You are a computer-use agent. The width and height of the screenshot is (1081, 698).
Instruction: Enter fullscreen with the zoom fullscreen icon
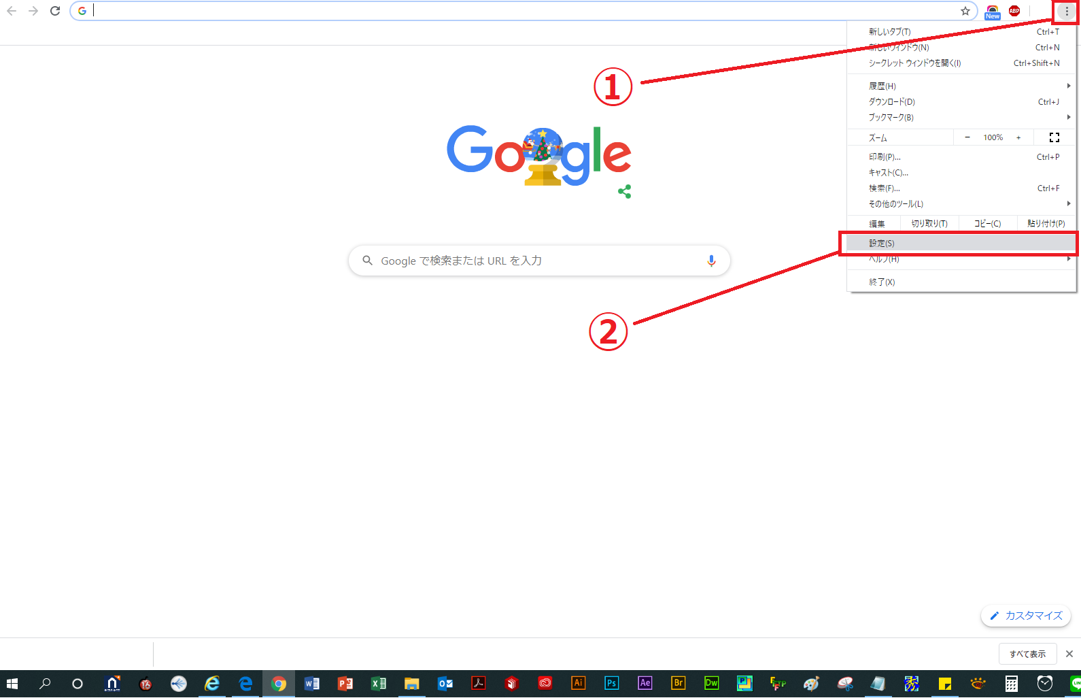(1054, 137)
